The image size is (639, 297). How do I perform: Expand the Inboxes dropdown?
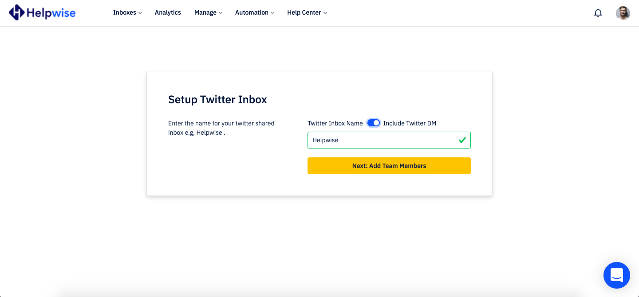click(x=127, y=12)
